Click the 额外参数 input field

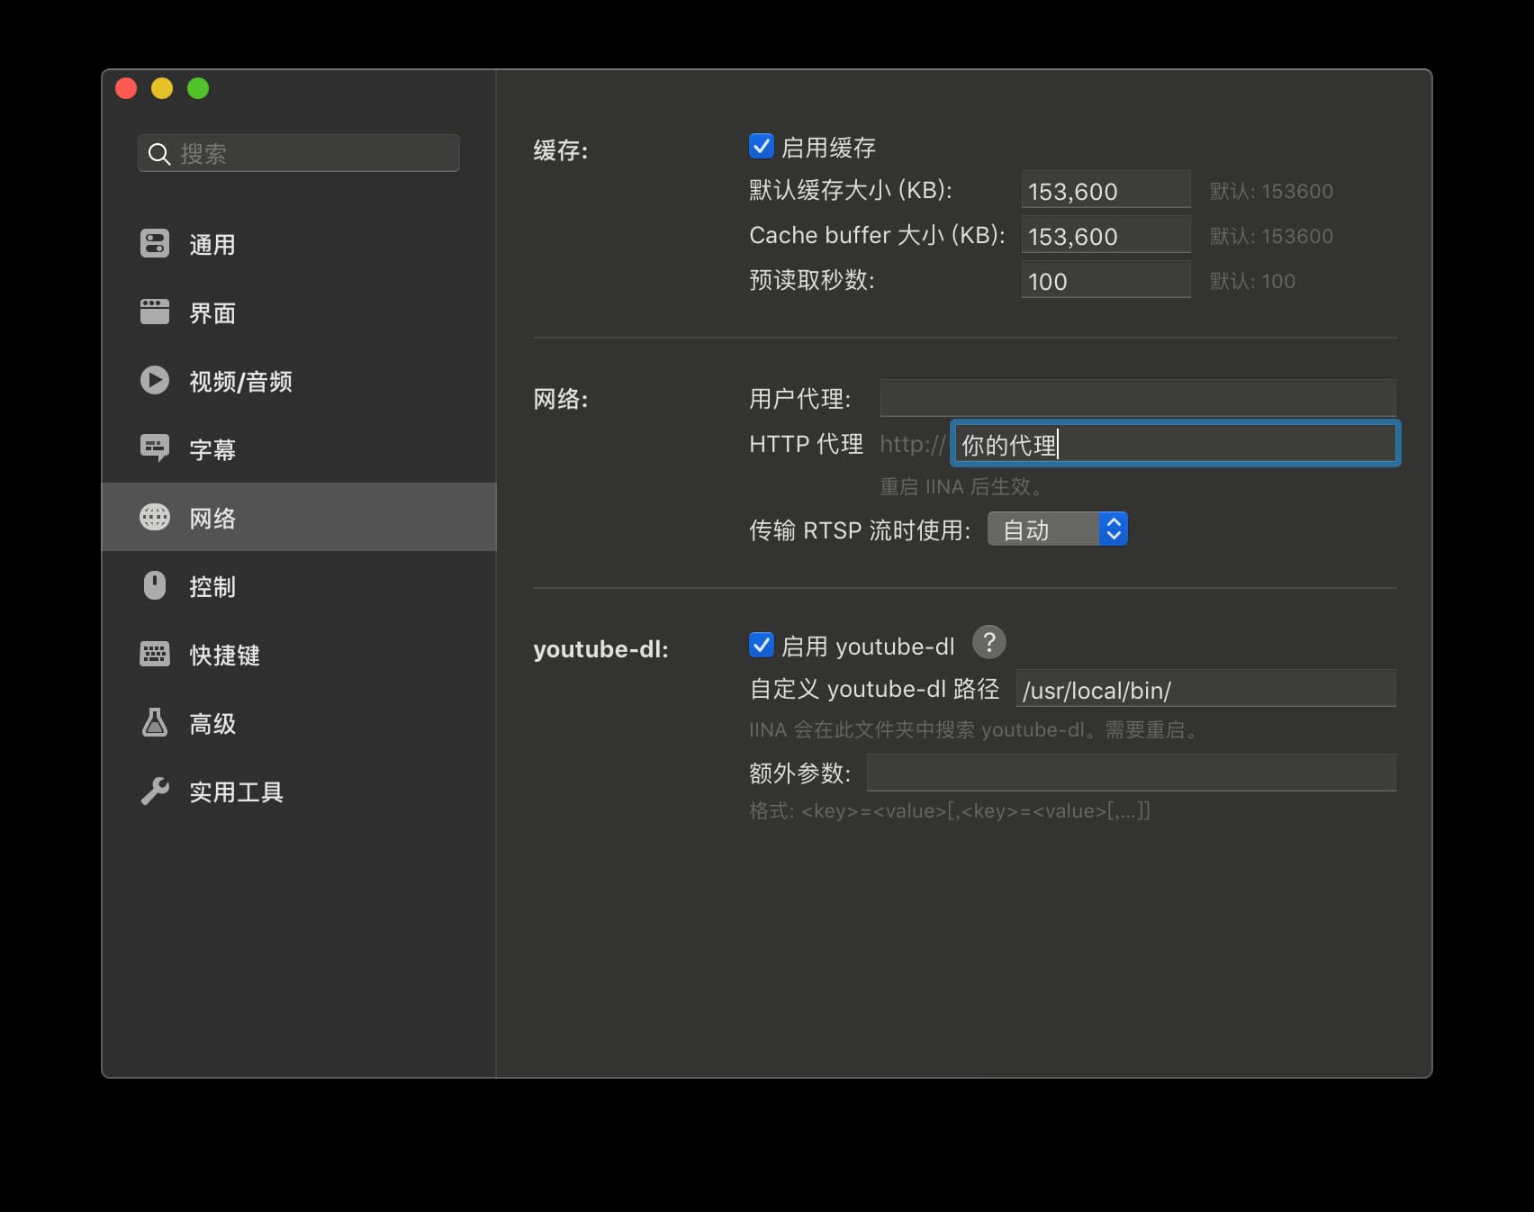pos(1132,773)
